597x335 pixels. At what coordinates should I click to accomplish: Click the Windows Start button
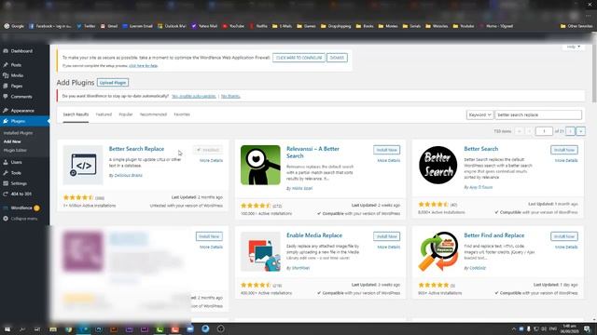pyautogui.click(x=7, y=328)
